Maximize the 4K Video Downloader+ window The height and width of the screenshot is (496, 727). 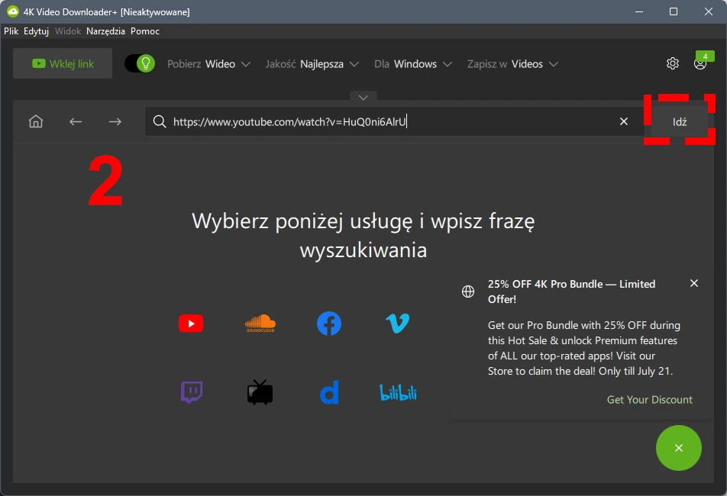674,11
